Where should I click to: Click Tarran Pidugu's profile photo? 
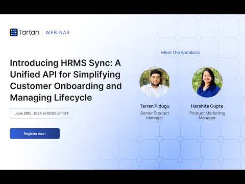[155, 82]
